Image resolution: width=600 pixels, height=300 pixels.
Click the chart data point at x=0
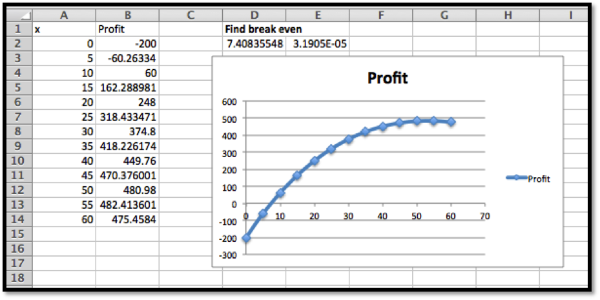[246, 238]
